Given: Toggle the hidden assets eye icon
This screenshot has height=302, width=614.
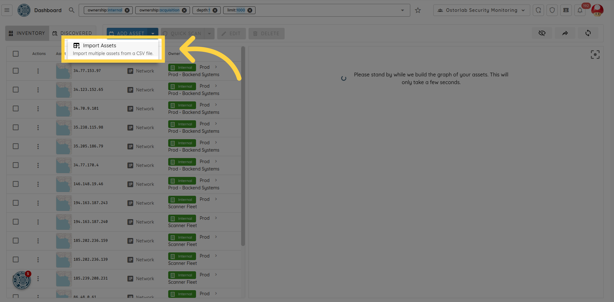Looking at the screenshot, I should click(542, 33).
